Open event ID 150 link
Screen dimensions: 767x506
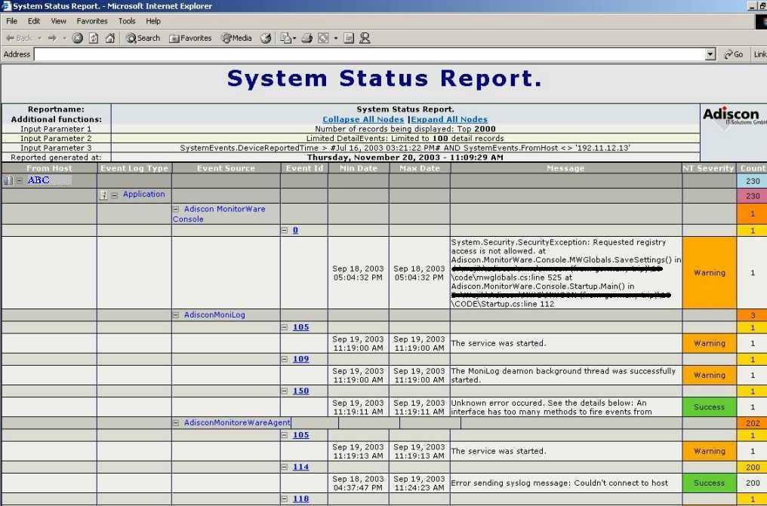[300, 391]
